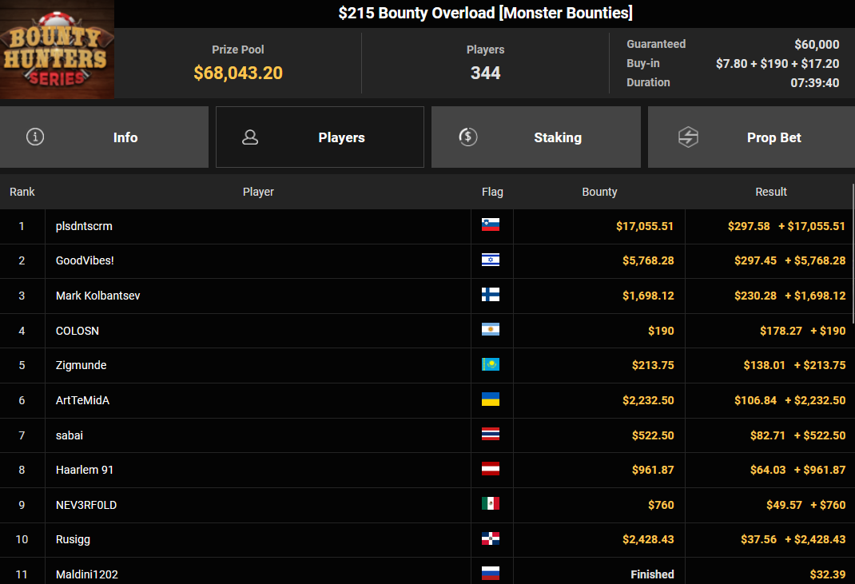Click the Russia flag for Maldini1202

(x=490, y=574)
